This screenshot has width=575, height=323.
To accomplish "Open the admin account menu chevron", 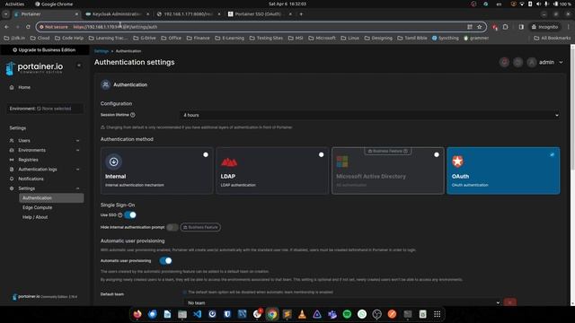I will coord(561,62).
